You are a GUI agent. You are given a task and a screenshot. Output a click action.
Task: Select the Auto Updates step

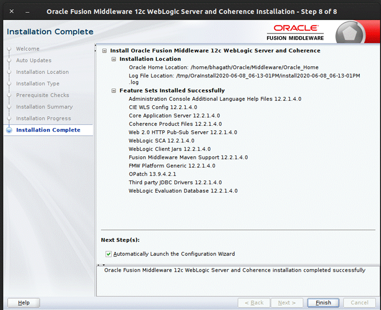coord(34,60)
